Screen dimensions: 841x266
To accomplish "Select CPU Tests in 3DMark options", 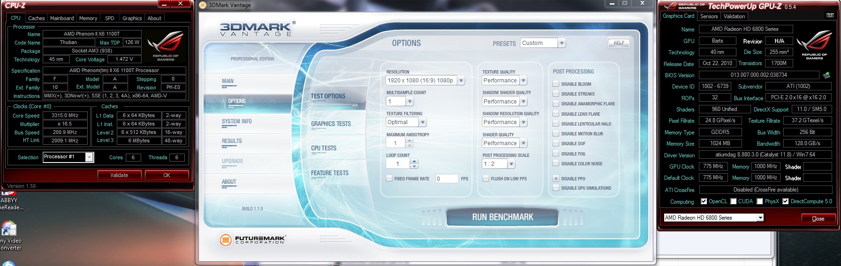I will [x=324, y=148].
